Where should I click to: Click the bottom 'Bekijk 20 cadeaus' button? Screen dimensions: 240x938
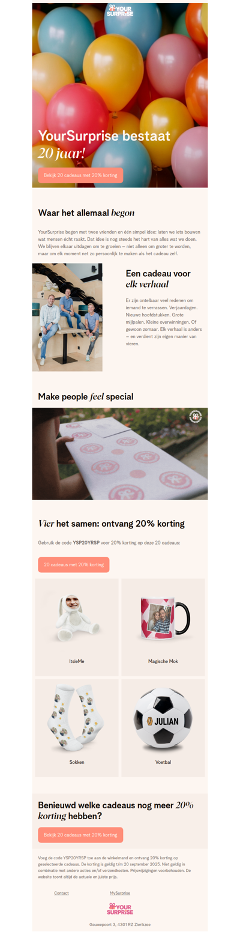click(80, 835)
